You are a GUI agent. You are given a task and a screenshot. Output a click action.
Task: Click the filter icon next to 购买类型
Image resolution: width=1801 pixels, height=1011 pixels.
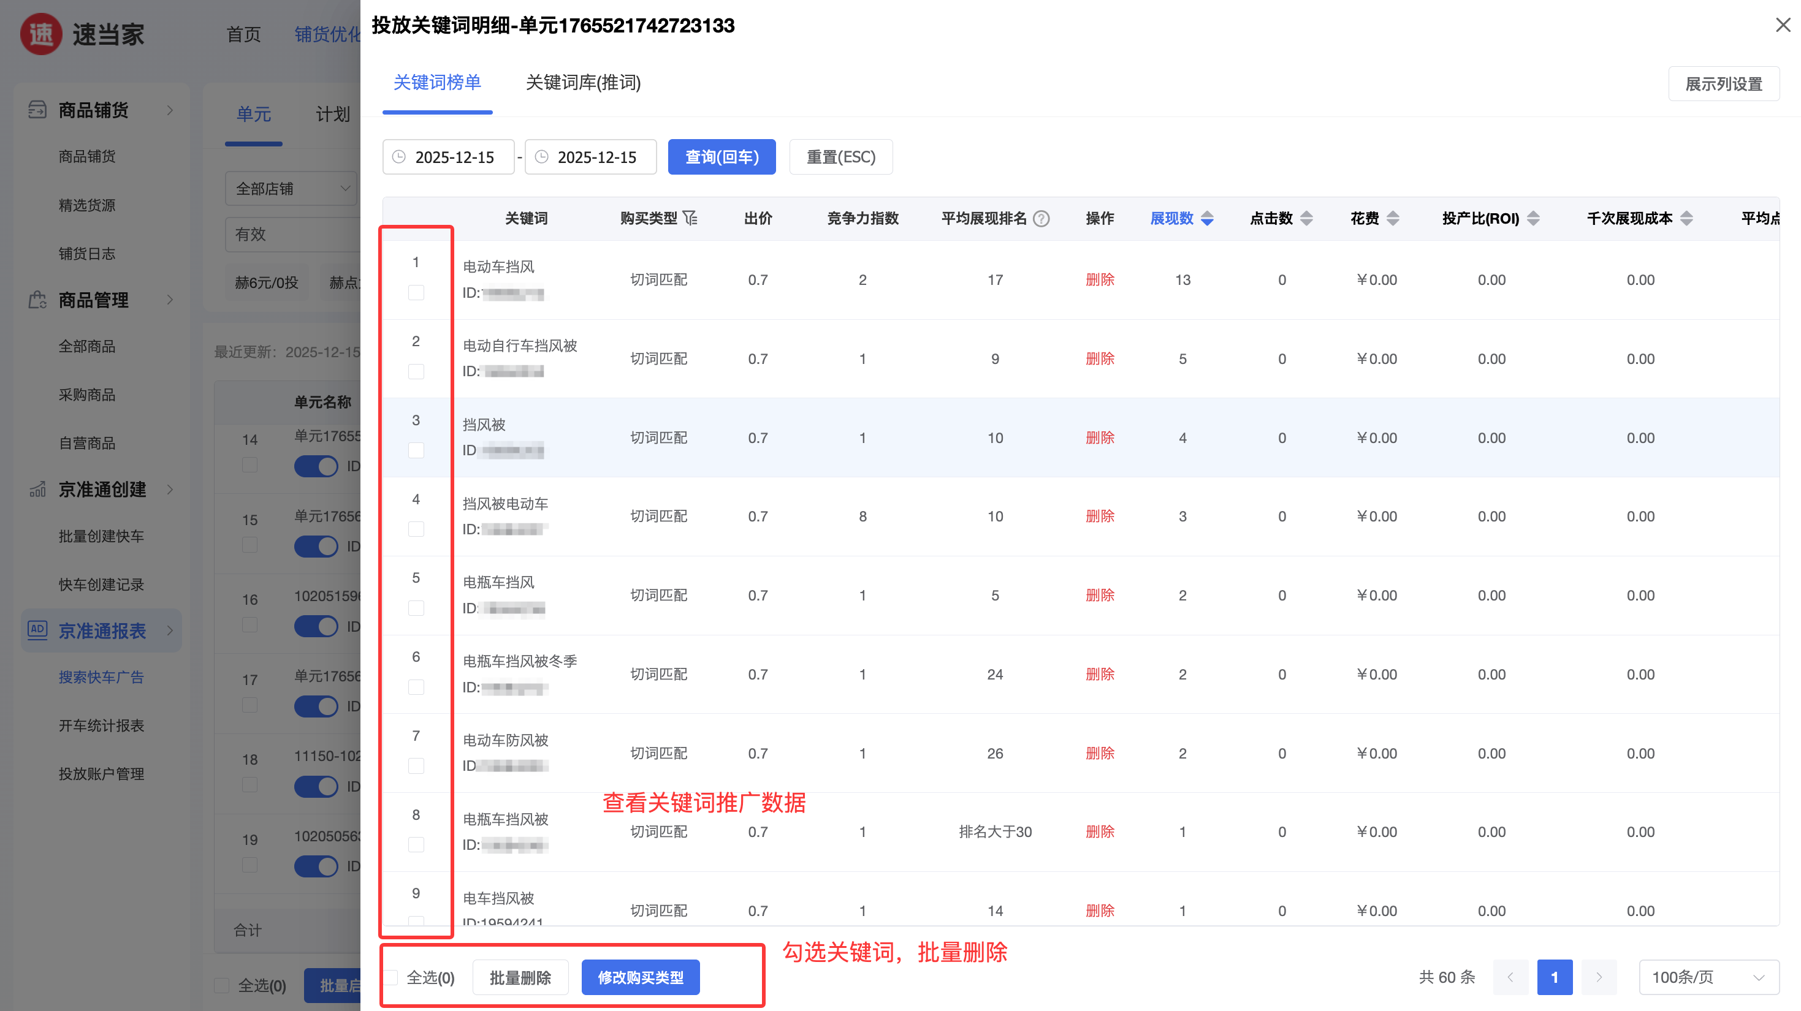click(690, 219)
